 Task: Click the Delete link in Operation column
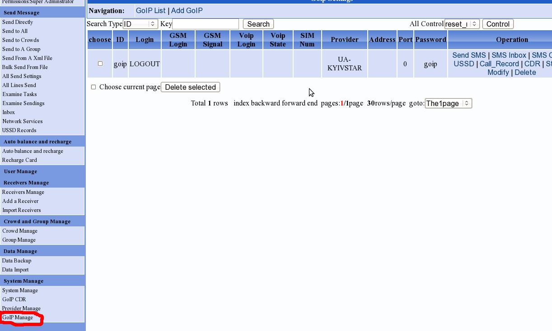point(525,72)
